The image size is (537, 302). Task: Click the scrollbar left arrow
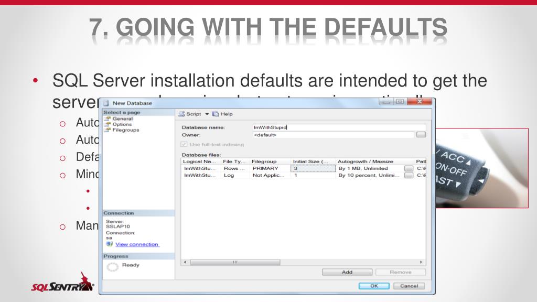[185, 262]
